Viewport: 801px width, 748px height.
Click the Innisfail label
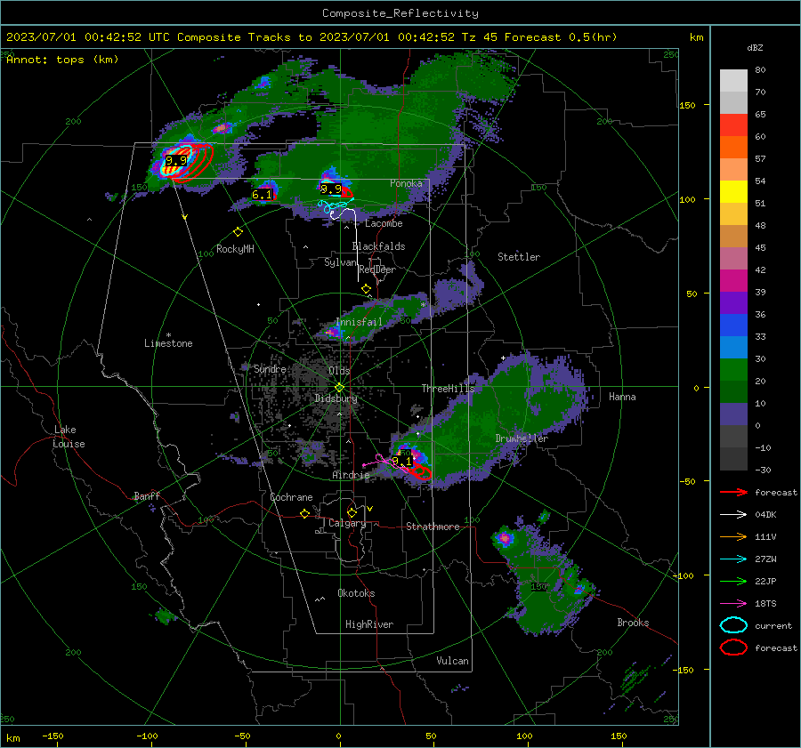(x=359, y=322)
